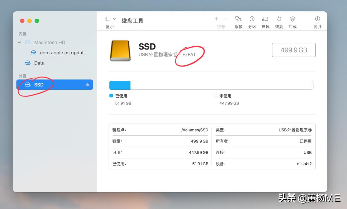This screenshot has width=347, height=209.
Task: Open the 显示 view options dropdown
Action: click(x=109, y=19)
